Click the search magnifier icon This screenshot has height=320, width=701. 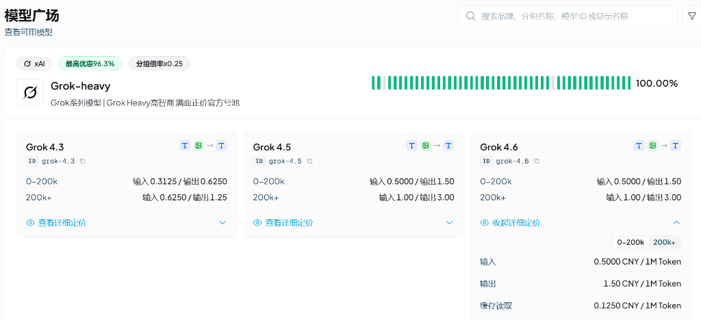pyautogui.click(x=470, y=16)
